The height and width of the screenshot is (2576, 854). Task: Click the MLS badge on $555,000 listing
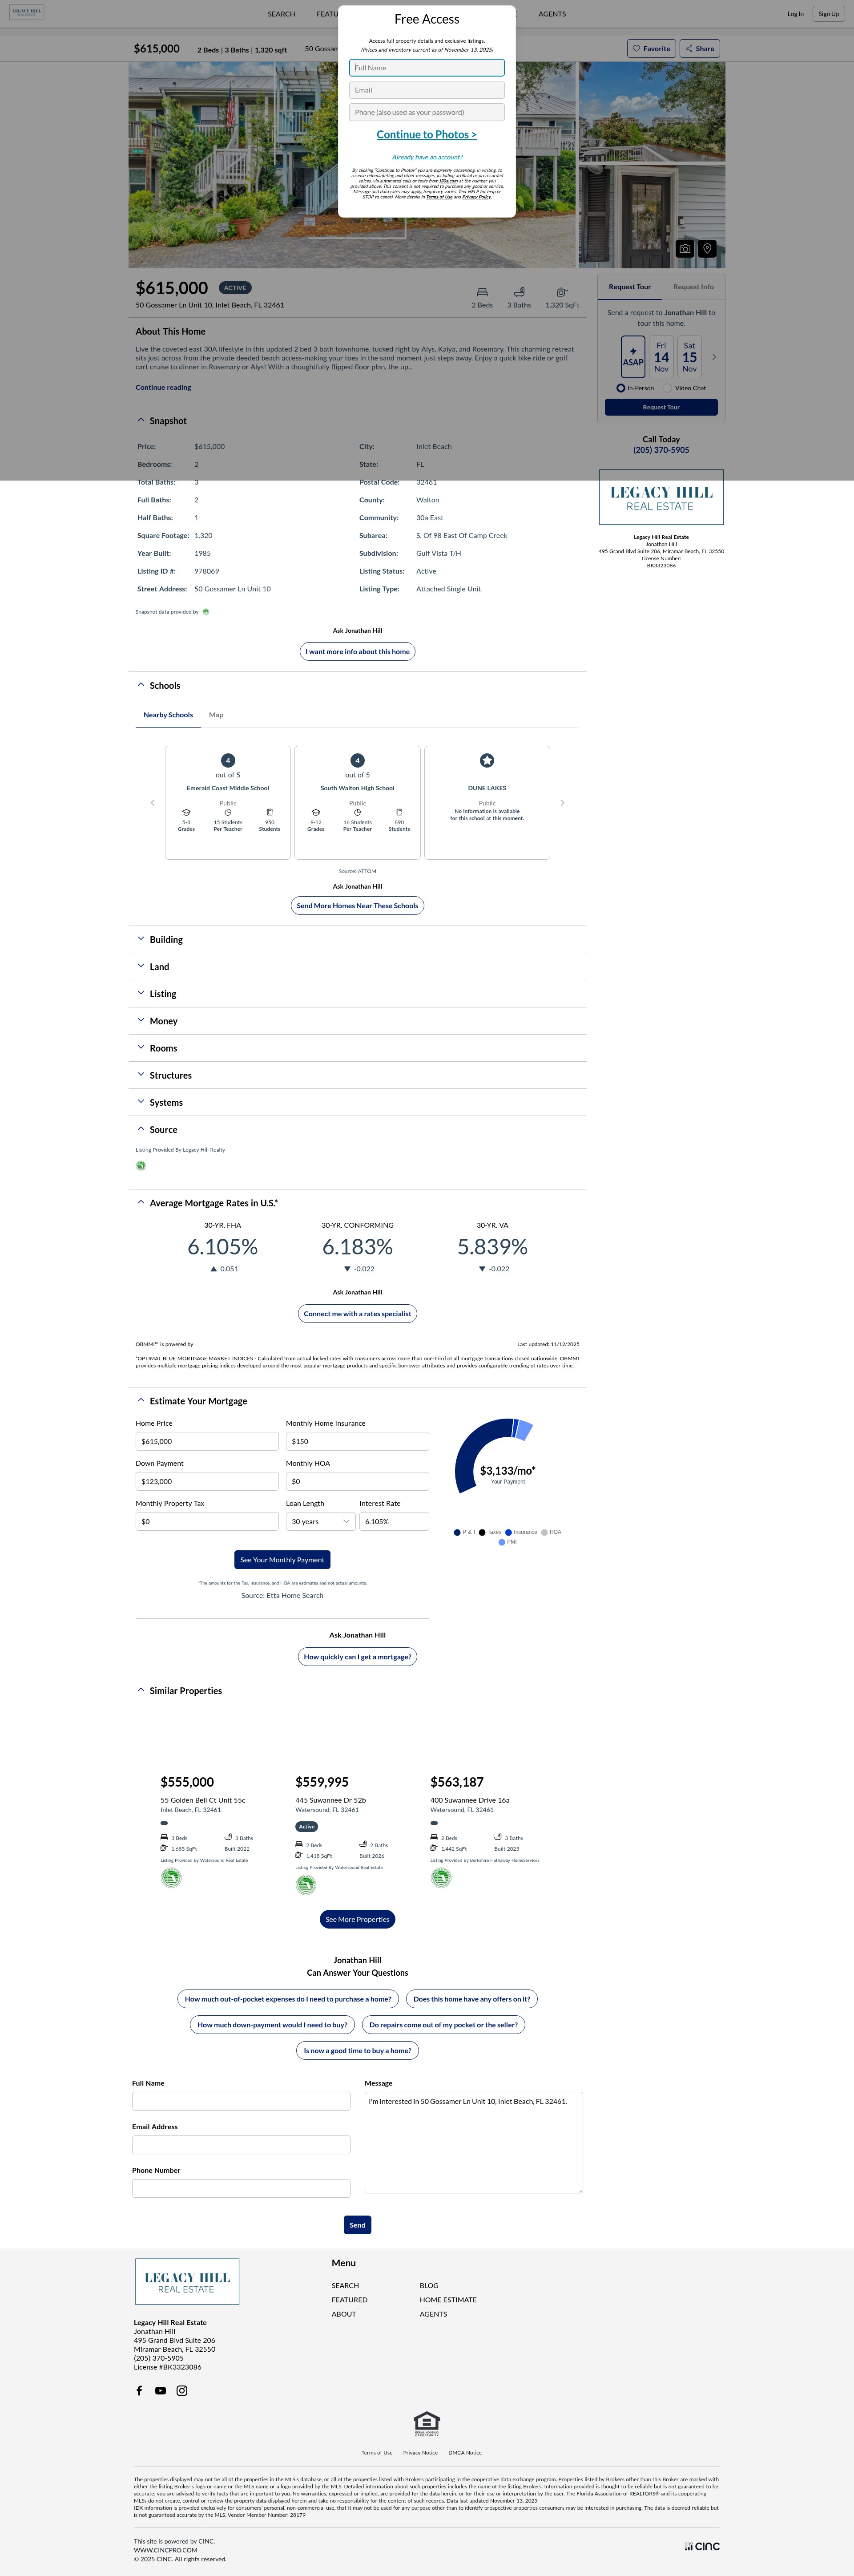tap(171, 1877)
